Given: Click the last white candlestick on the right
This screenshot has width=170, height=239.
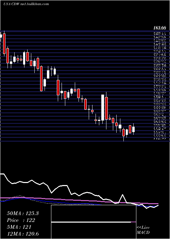Looking at the screenshot, I should click(x=133, y=129).
